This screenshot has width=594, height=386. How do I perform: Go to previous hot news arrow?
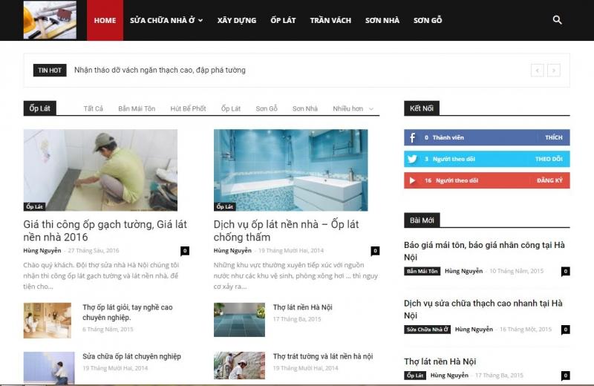click(538, 71)
